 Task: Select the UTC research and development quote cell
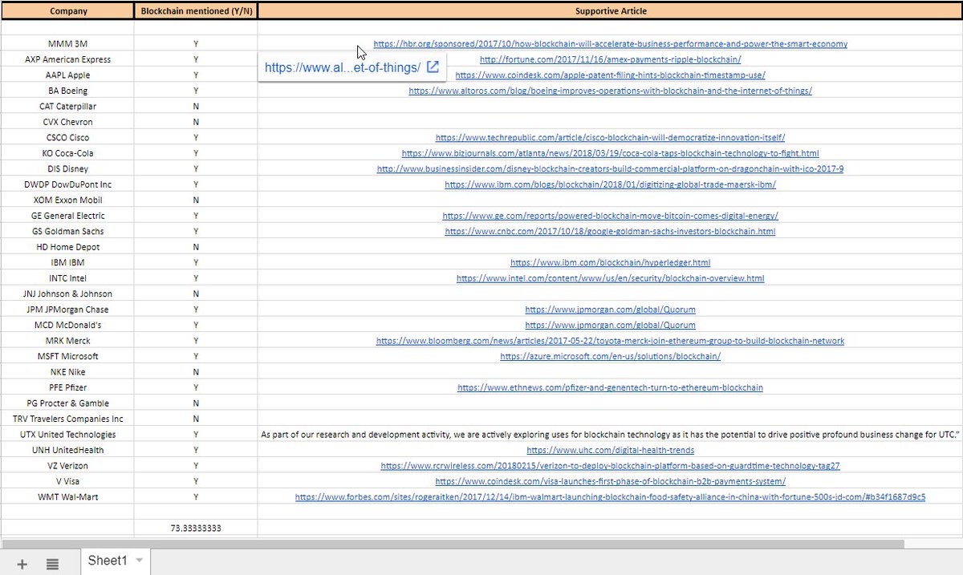click(x=610, y=435)
